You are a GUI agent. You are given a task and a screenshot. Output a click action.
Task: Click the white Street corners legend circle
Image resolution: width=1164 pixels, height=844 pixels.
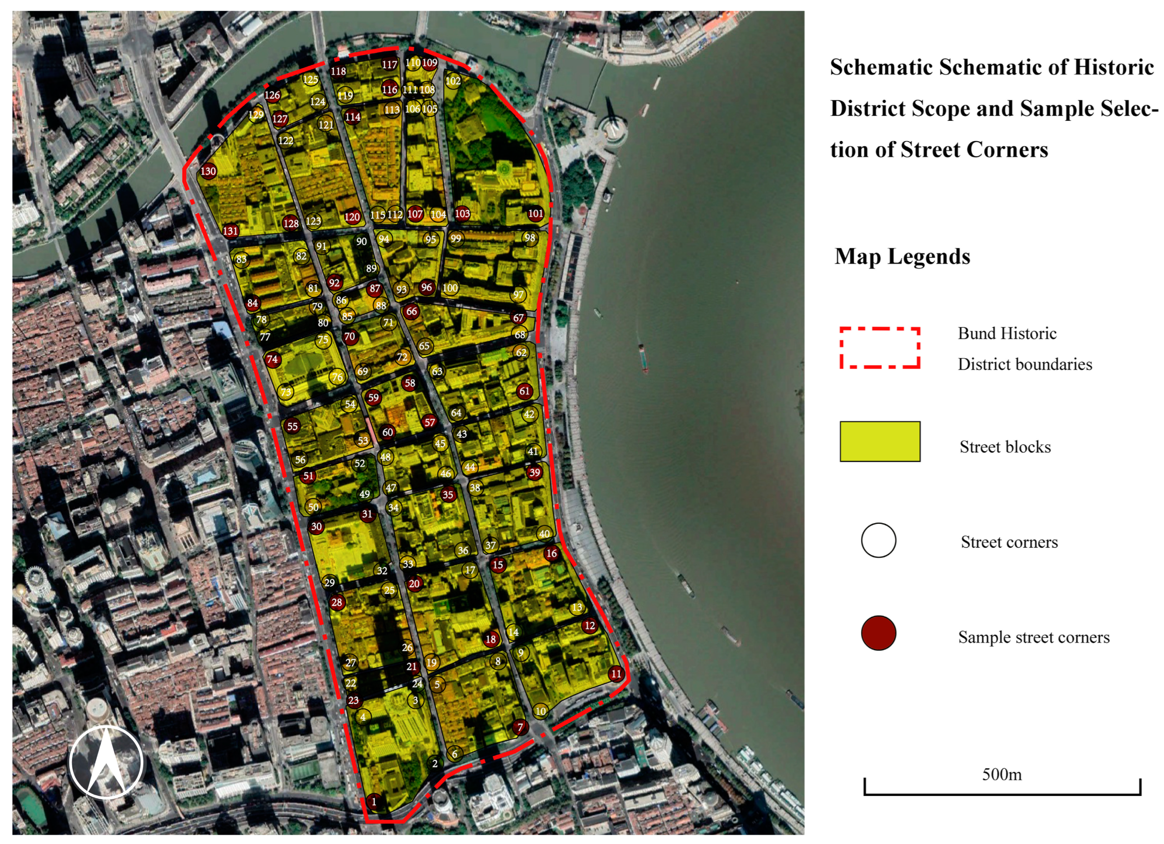pos(879,540)
